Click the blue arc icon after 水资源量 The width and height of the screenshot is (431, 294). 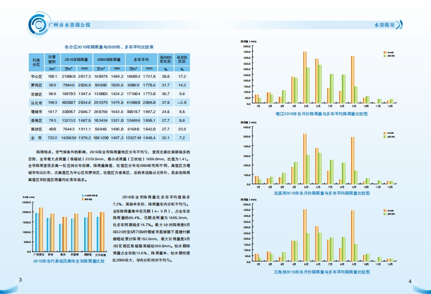401,25
